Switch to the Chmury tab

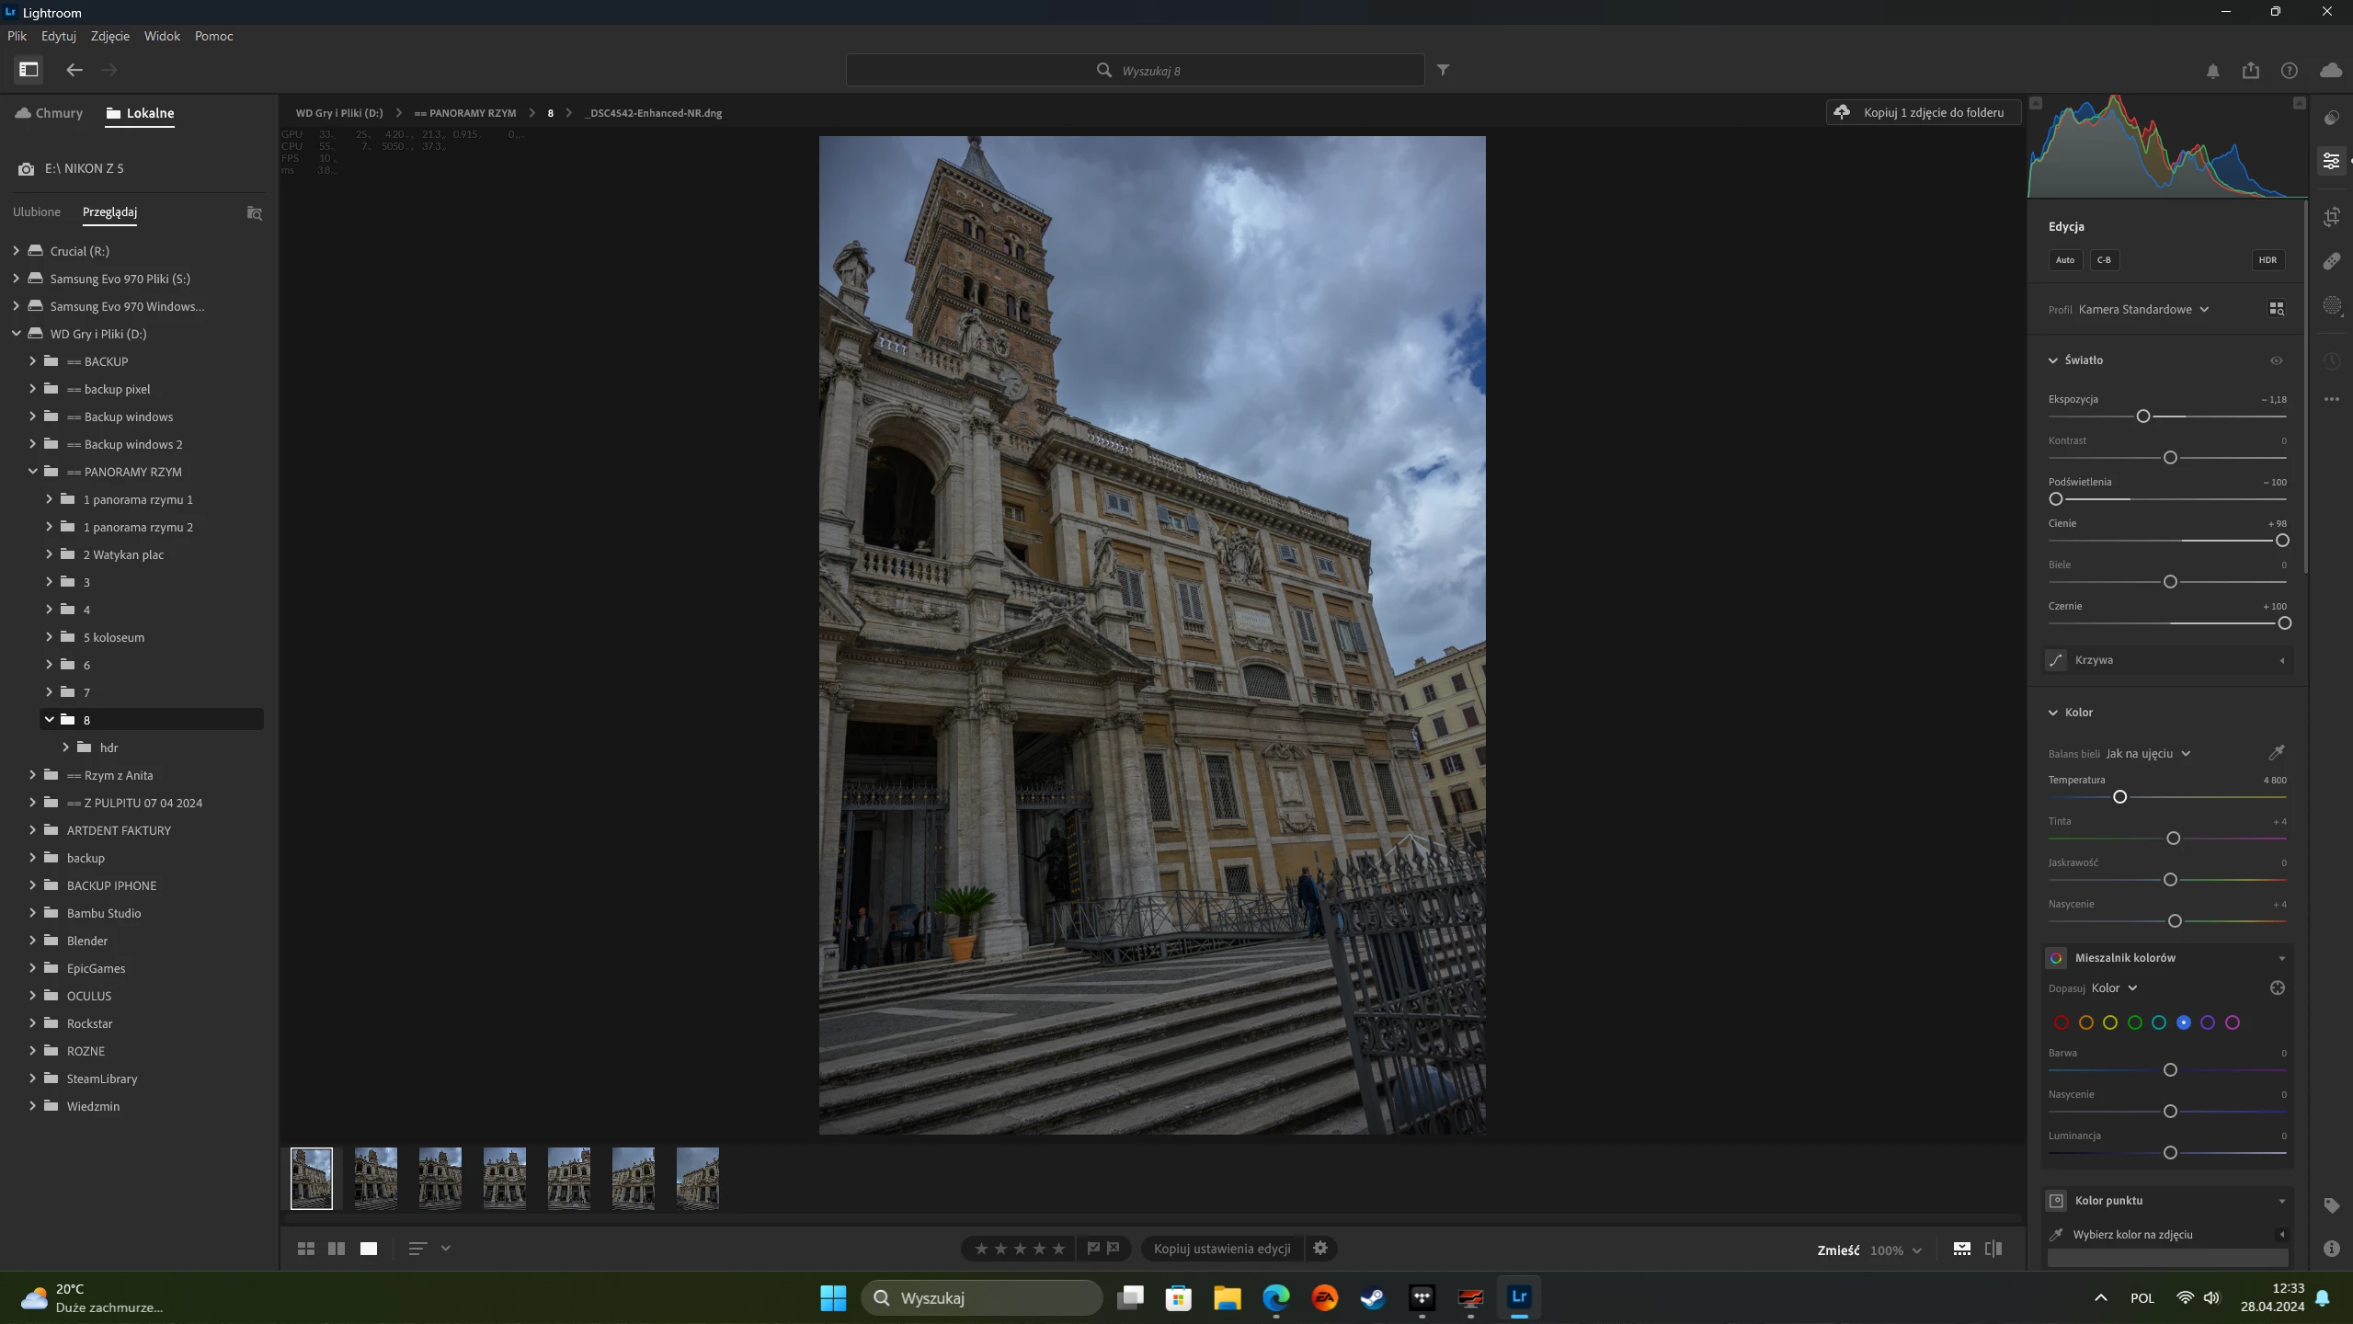pyautogui.click(x=50, y=113)
